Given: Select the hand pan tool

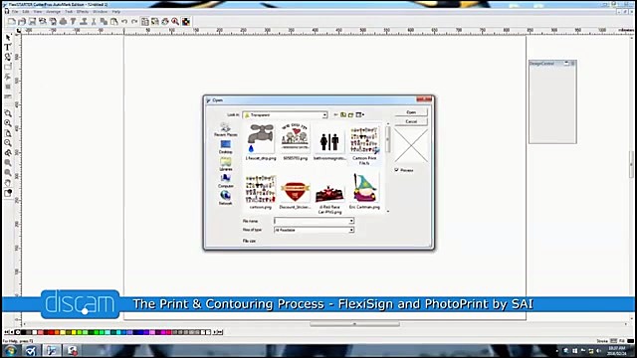Looking at the screenshot, I should [x=8, y=183].
